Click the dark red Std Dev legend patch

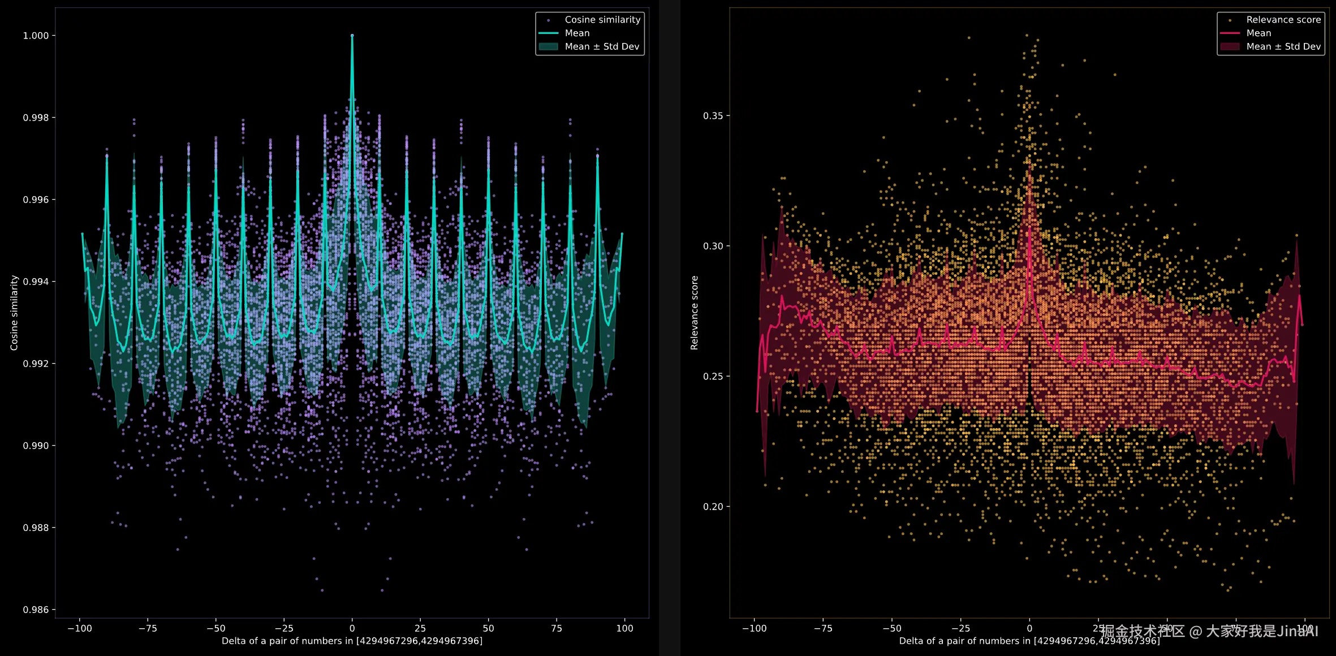pyautogui.click(x=1230, y=47)
